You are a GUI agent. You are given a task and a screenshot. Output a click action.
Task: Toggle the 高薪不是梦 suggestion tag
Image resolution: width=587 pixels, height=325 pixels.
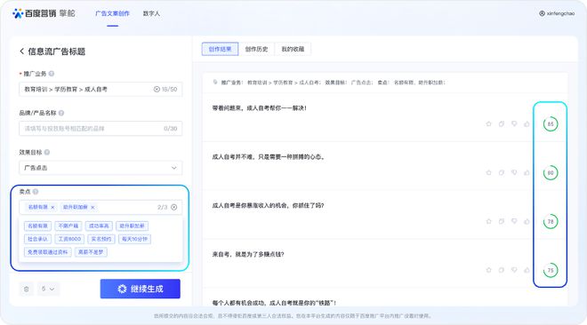coord(91,252)
